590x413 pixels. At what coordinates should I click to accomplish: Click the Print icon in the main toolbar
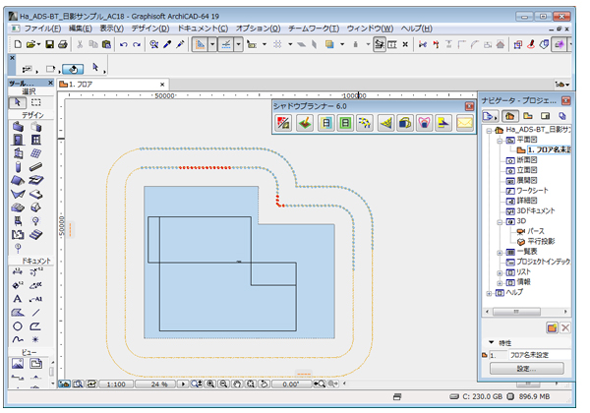coord(63,44)
